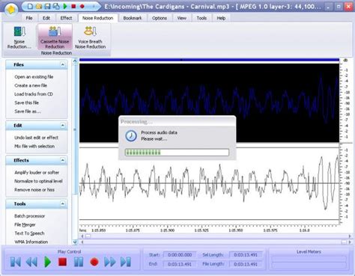Click 'Save file as...' link
This screenshot has height=276, width=355.
point(28,111)
